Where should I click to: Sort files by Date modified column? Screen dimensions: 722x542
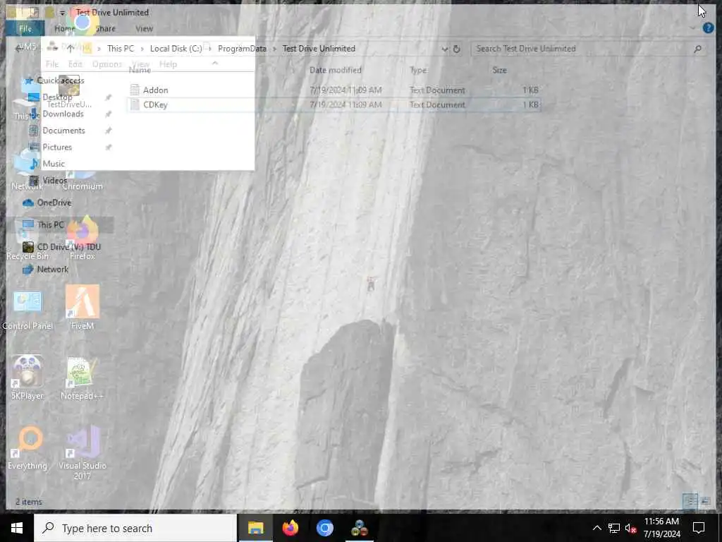pyautogui.click(x=335, y=70)
